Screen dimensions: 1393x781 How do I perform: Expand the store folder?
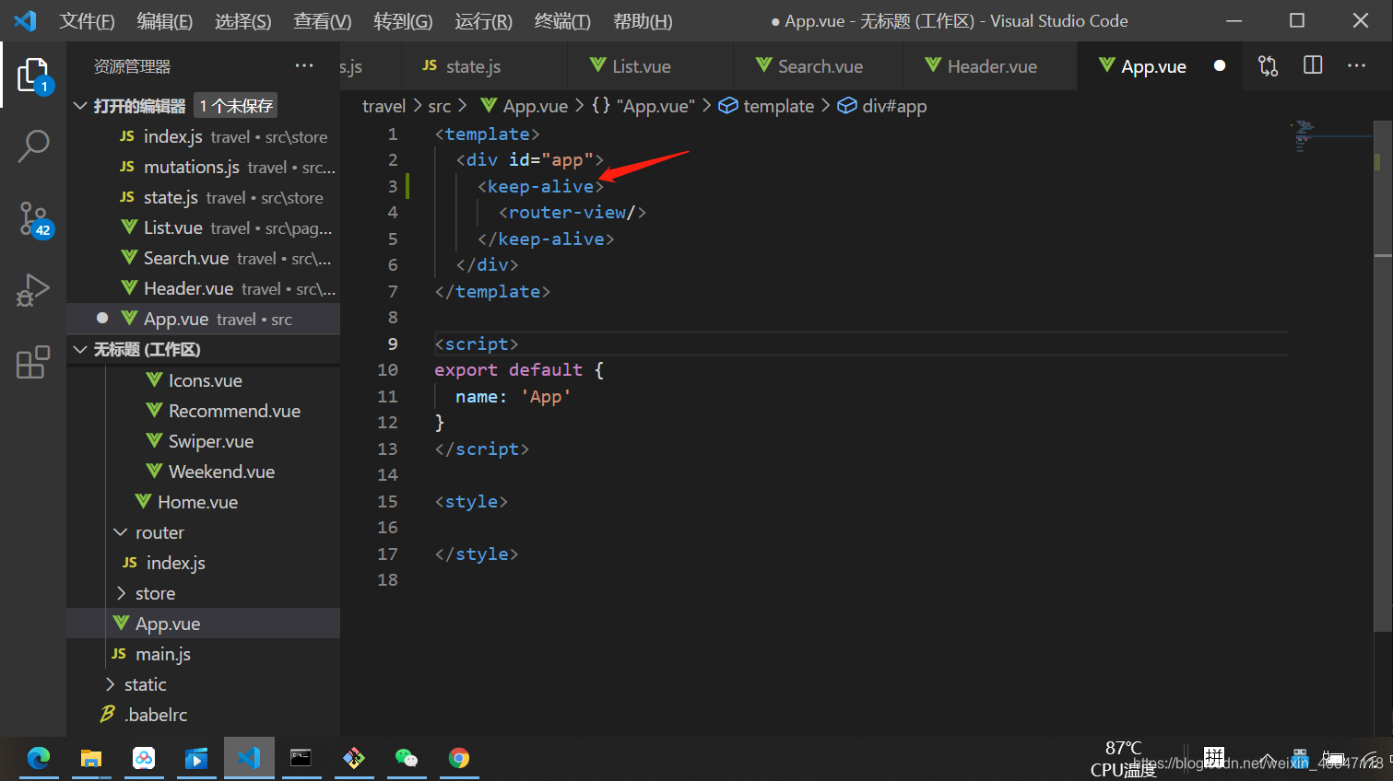[121, 593]
